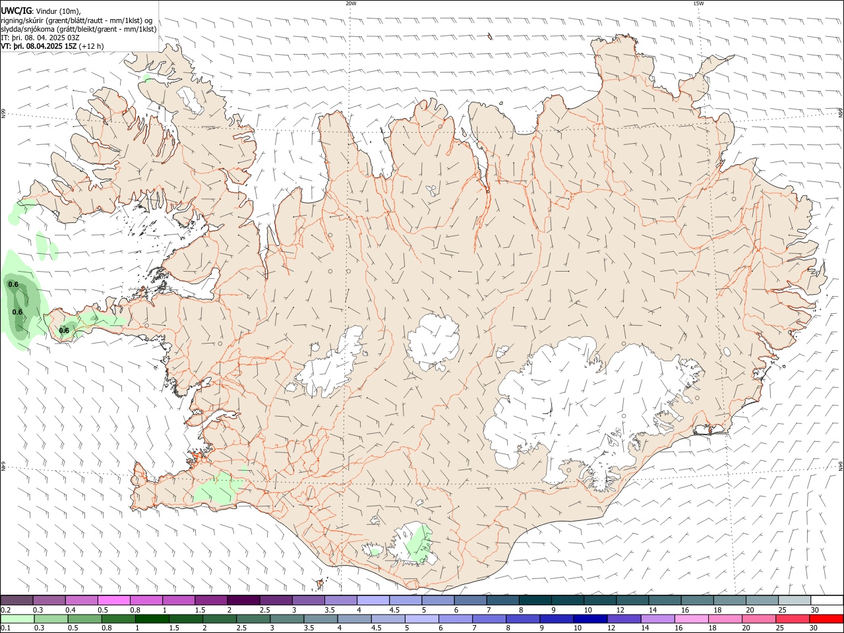Click the dark green precipitation cell off the west coast
This screenshot has width=844, height=633.
[18, 307]
